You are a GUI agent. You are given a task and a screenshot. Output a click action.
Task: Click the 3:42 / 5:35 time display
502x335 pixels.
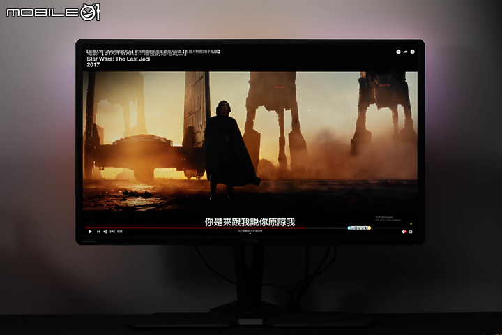[x=116, y=232]
